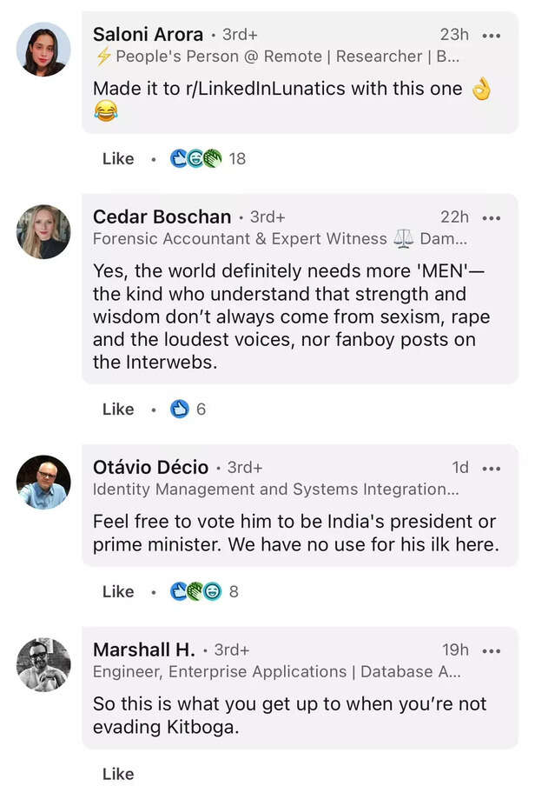The width and height of the screenshot is (535, 786).
Task: Click the clap reaction icon on Otávio's comment
Action: pyautogui.click(x=194, y=591)
